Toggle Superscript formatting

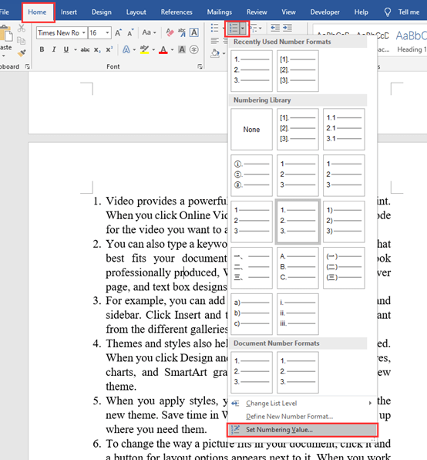[109, 49]
